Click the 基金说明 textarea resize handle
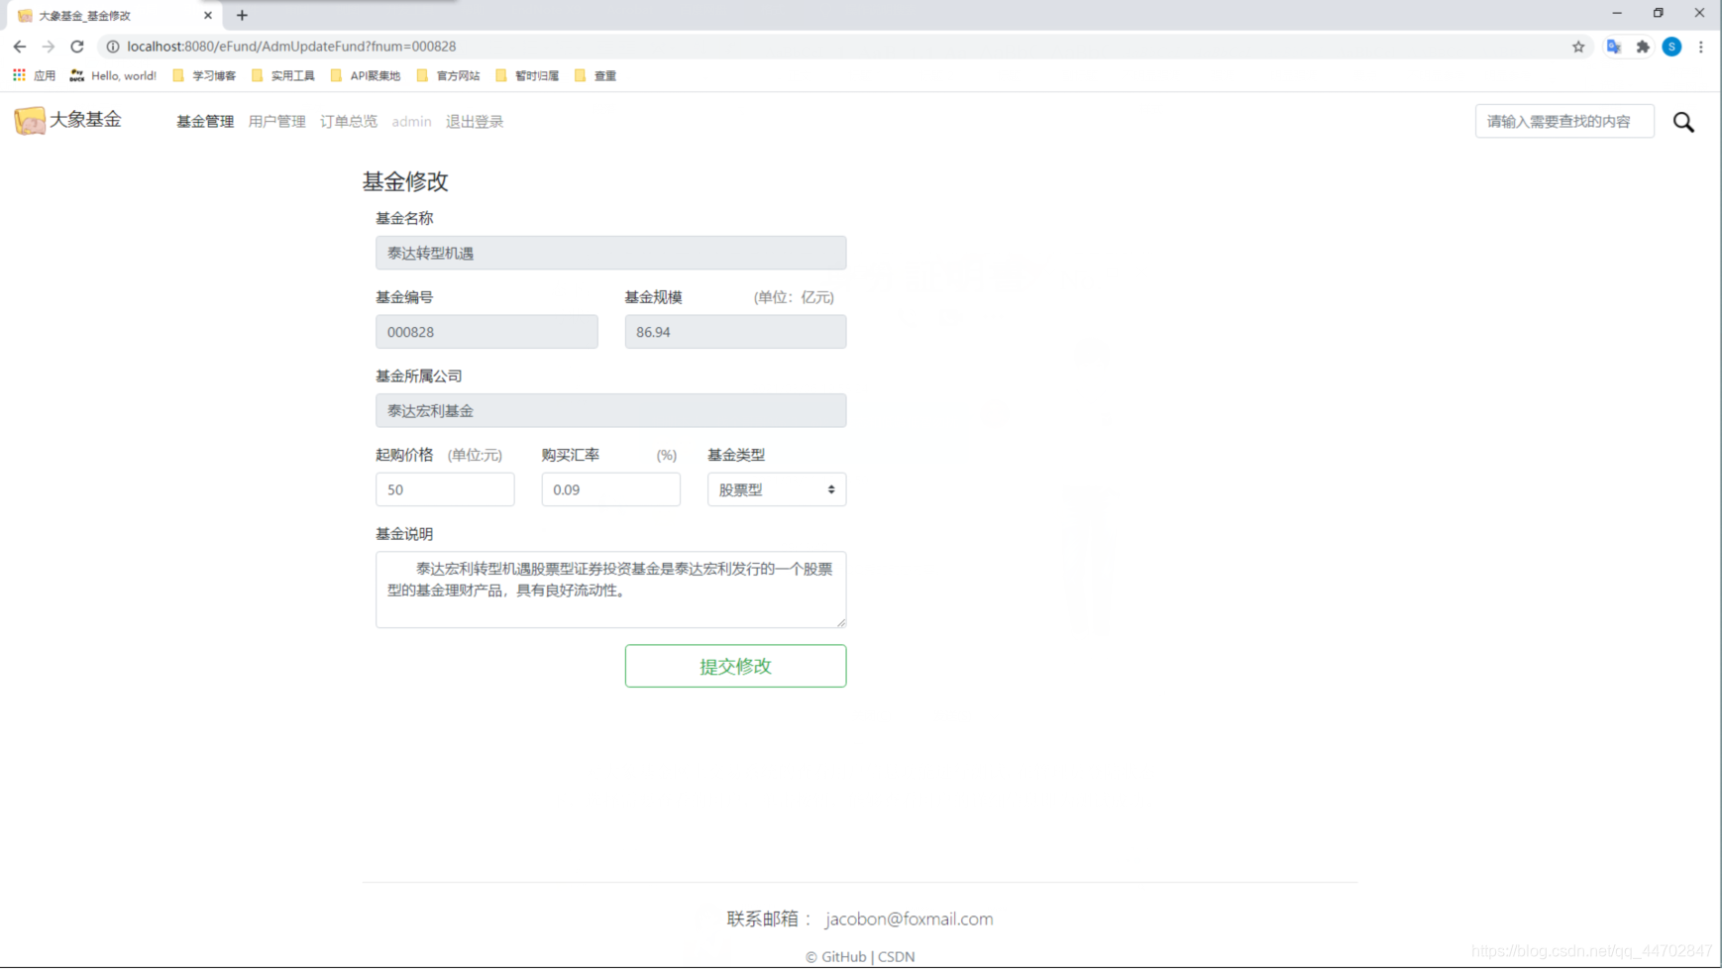 (x=840, y=622)
